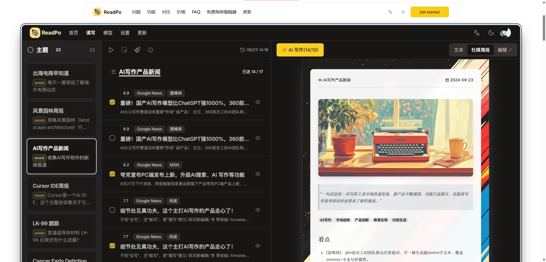The height and width of the screenshot is (262, 546).
Task: Uncheck the first 国产AI写作模型 article checkbox
Action: 112,102
